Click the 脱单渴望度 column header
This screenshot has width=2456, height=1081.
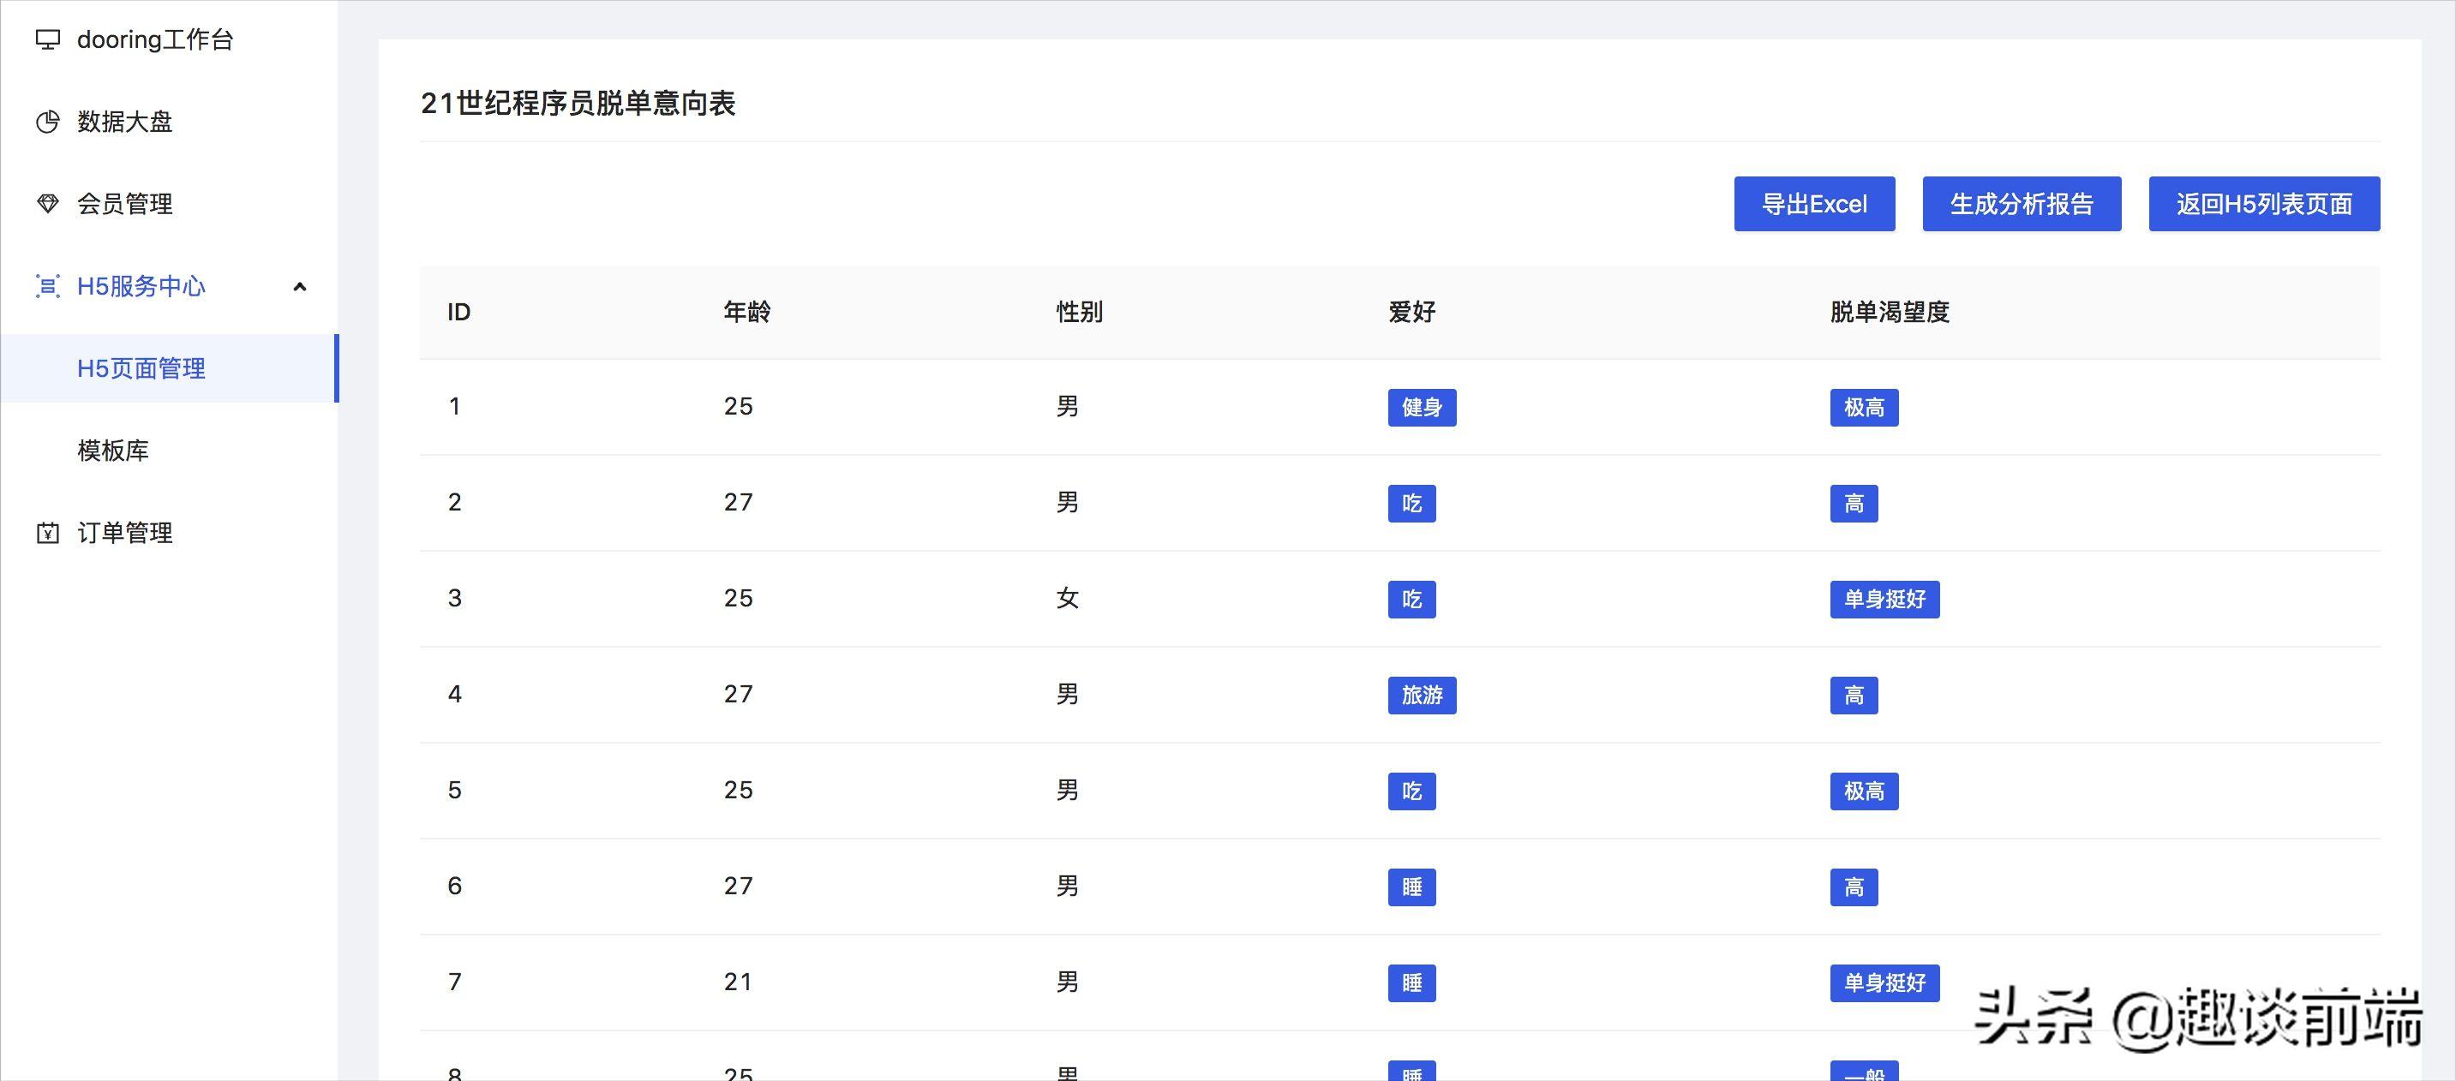tap(1890, 312)
